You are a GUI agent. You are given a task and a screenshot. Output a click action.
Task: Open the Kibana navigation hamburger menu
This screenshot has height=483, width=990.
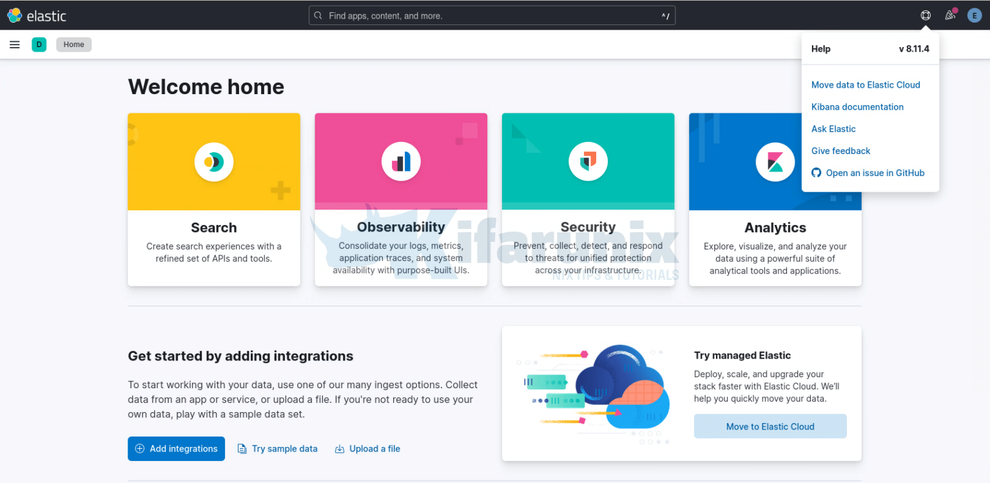pos(14,44)
